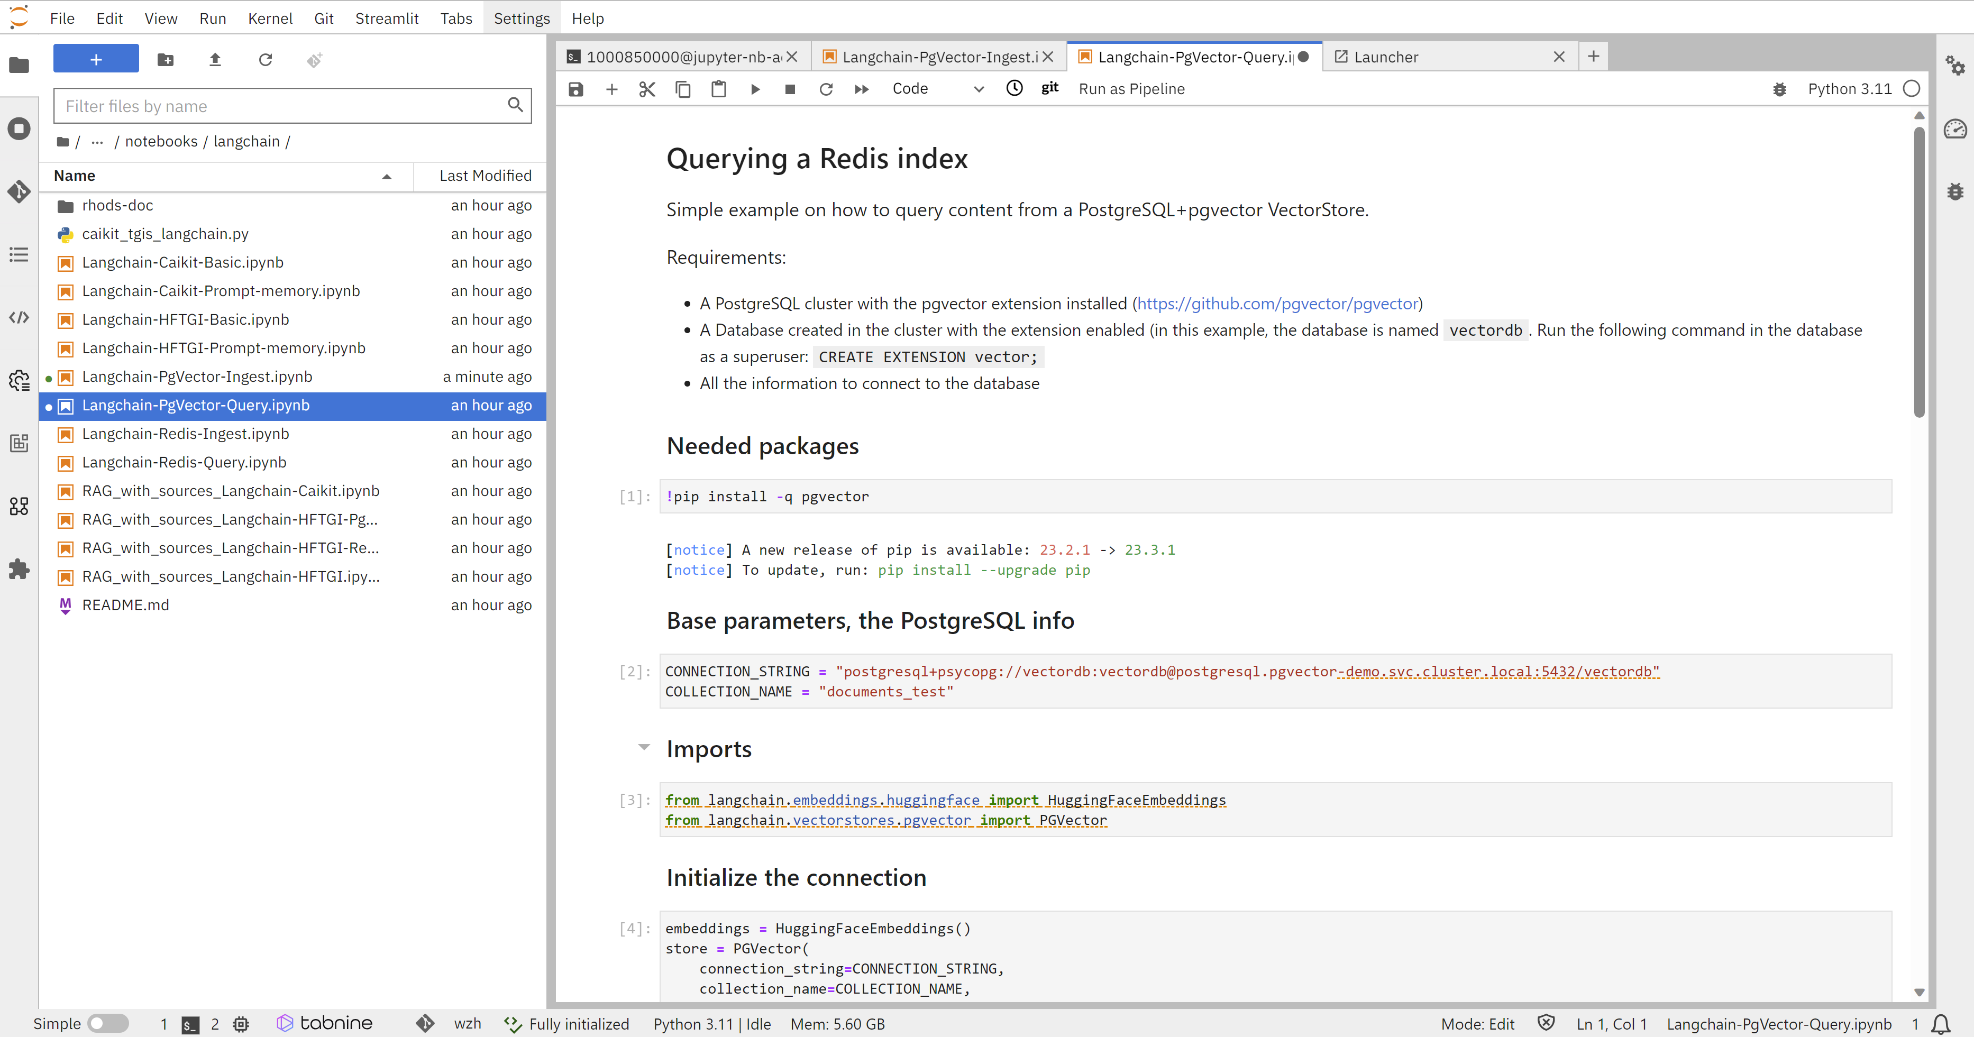Open the Extension Manager puzzle icon

click(x=19, y=569)
